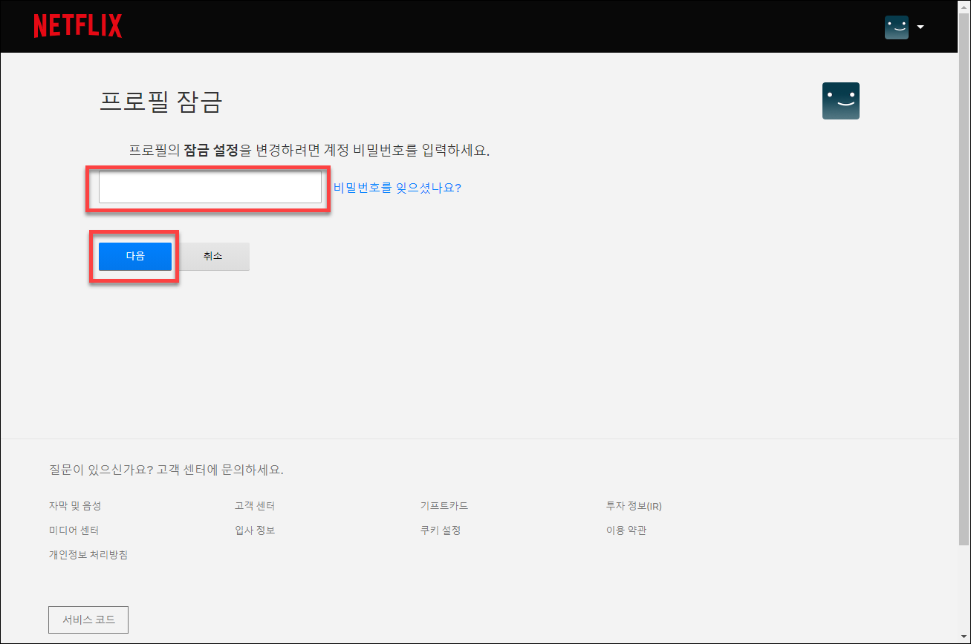
Task: Open the 이용 약관 footer link
Action: point(626,530)
